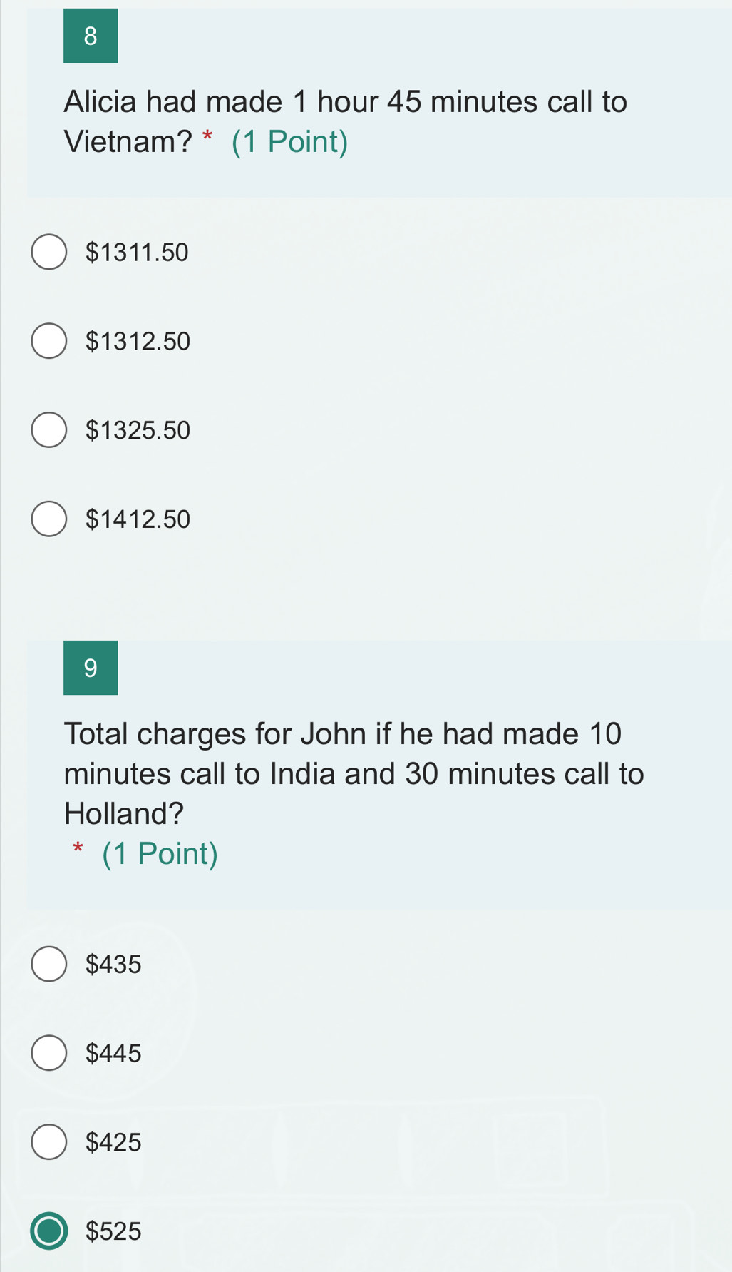Click the (1 Point) label on question 8
The height and width of the screenshot is (1272, 732).
(288, 141)
